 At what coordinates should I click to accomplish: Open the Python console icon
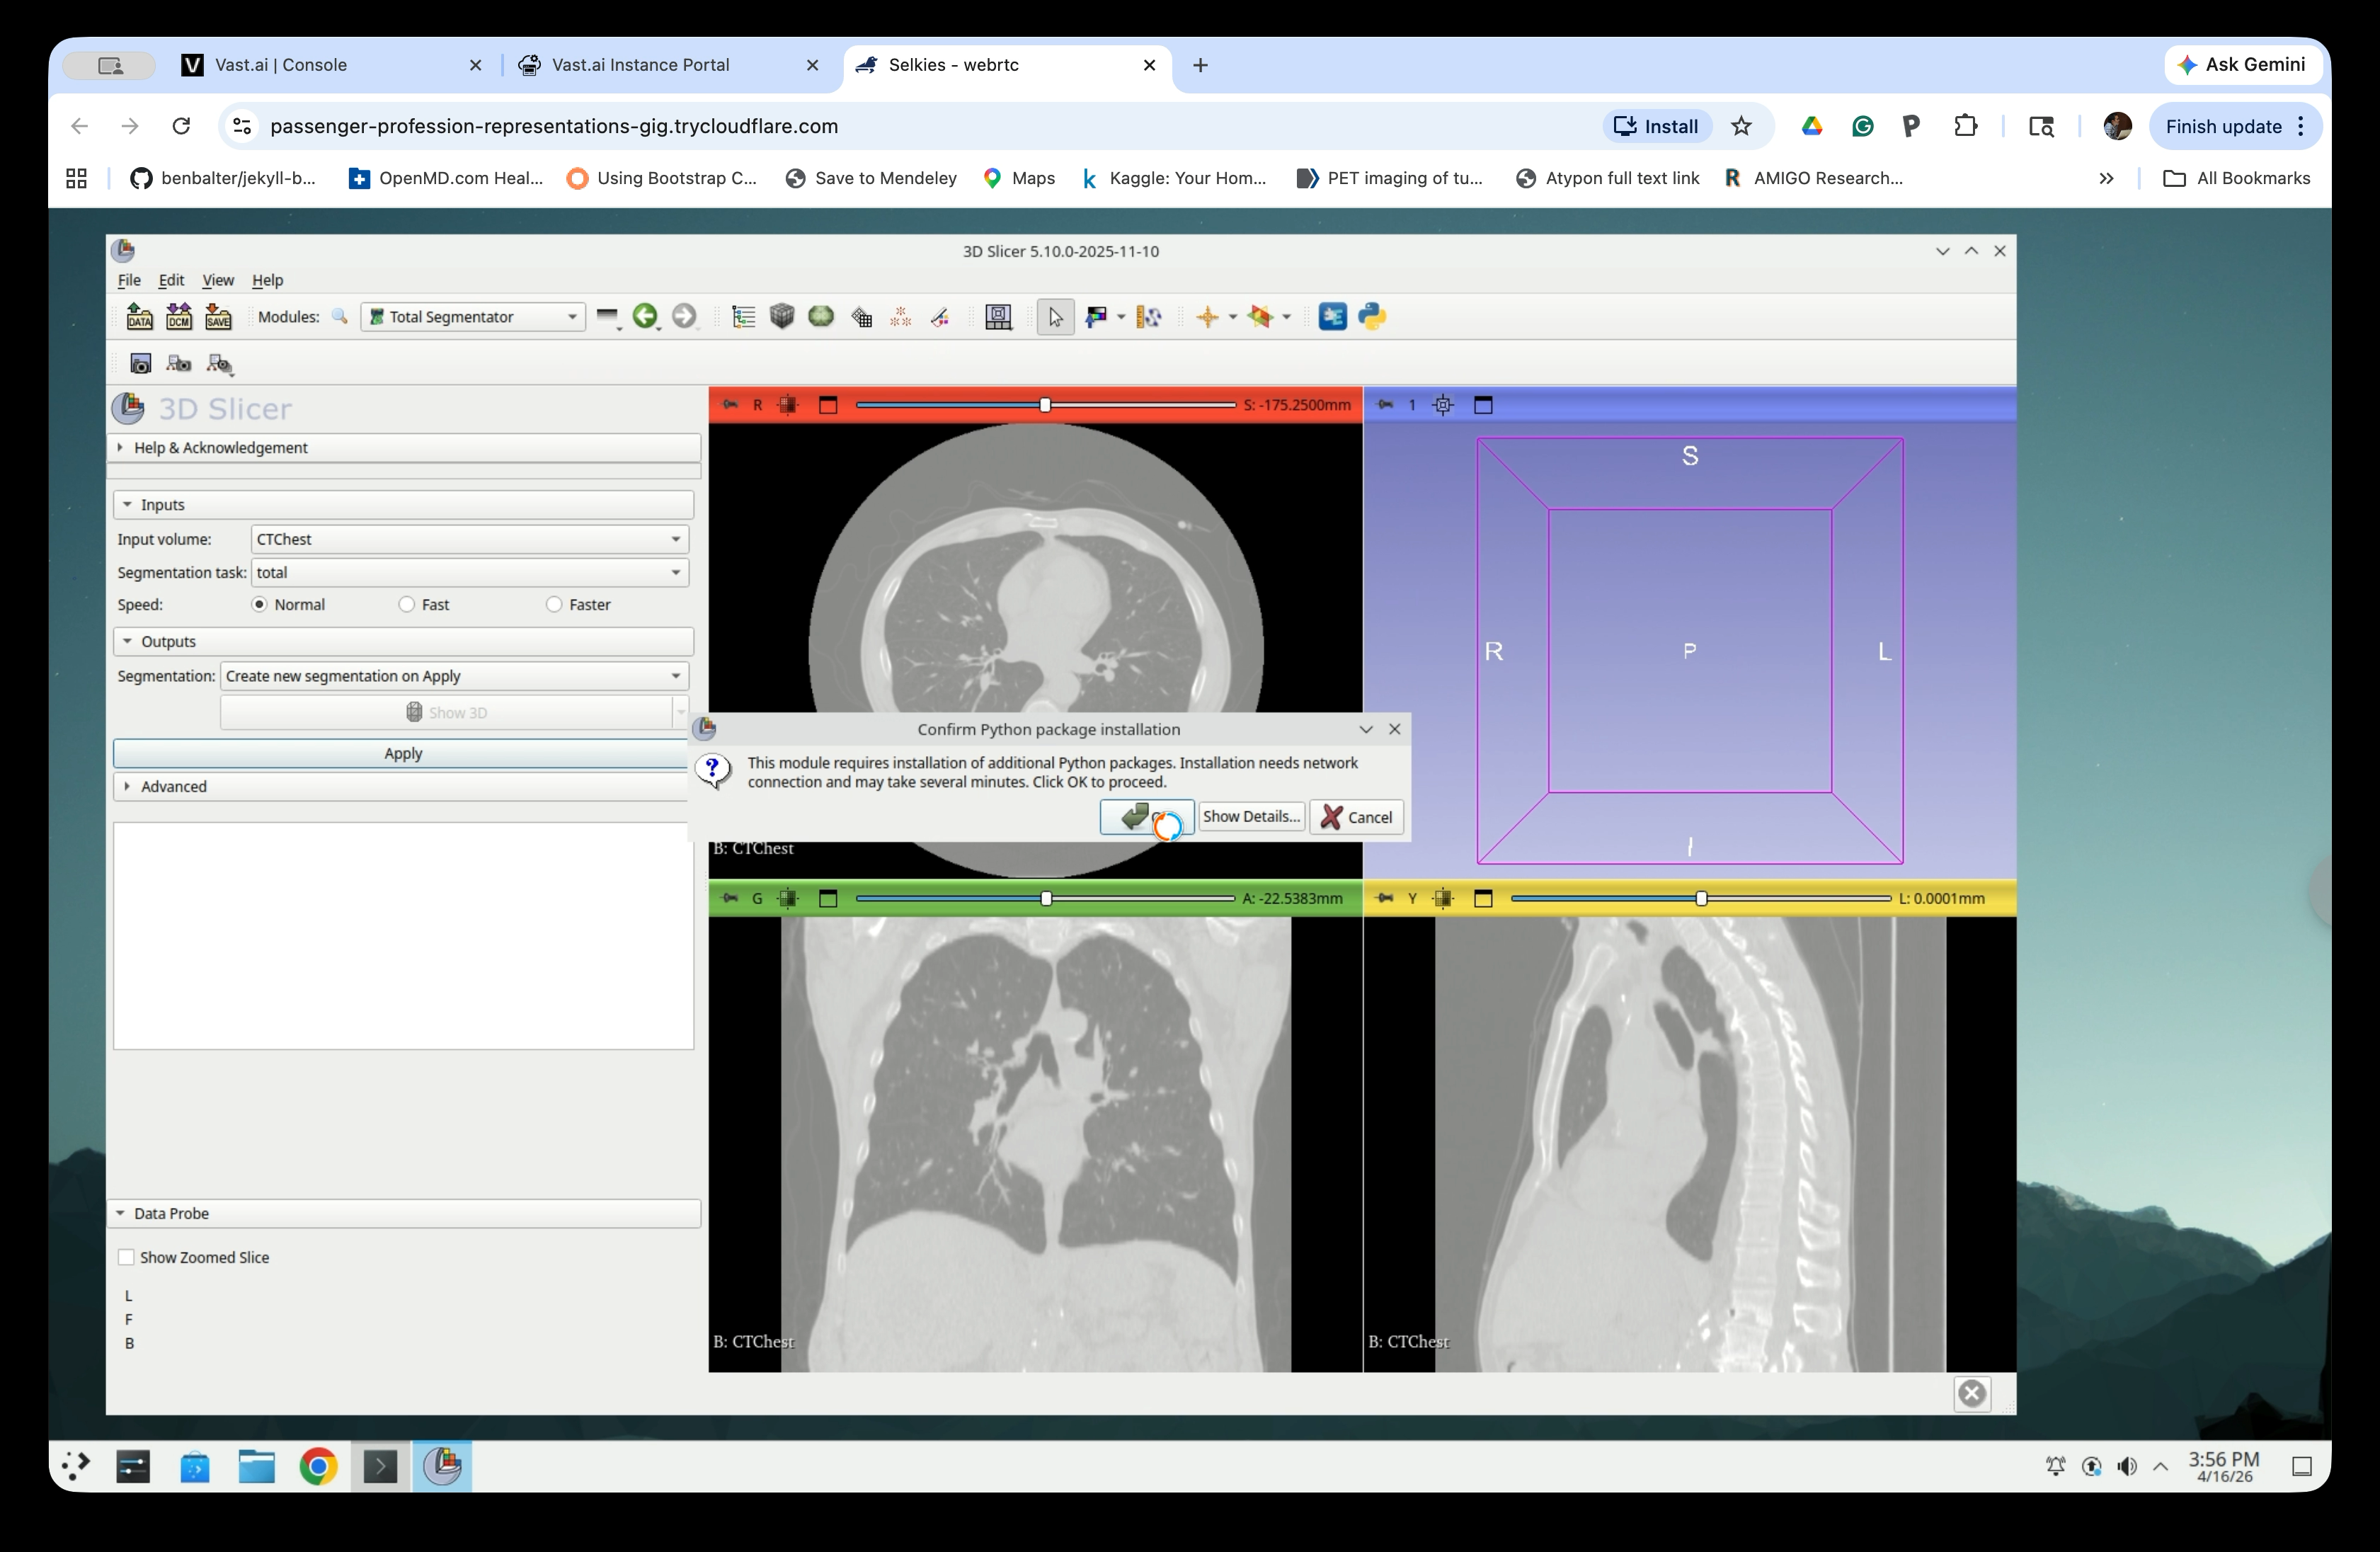click(1372, 317)
